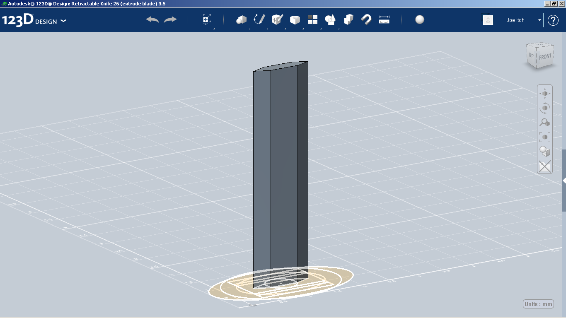The width and height of the screenshot is (566, 318).
Task: Select the Primitives tool in the toolbar
Action: click(x=241, y=19)
